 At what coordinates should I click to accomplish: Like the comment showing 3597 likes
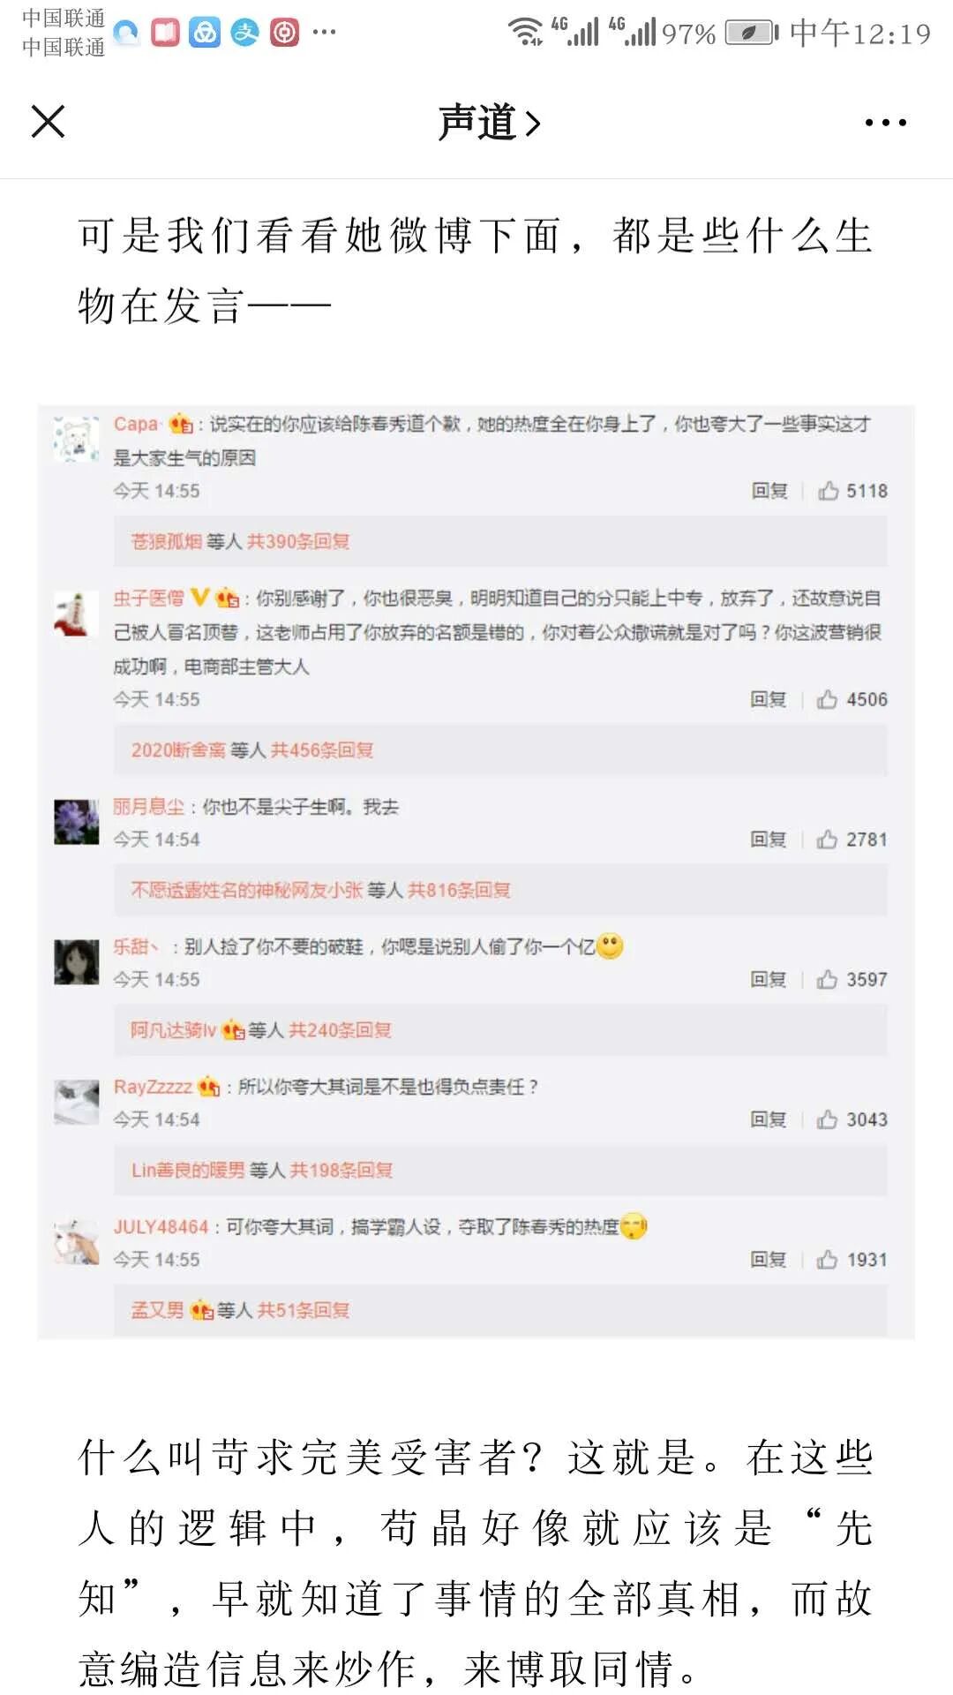pos(828,980)
